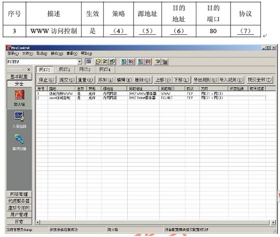The height and width of the screenshot is (237, 280).
Task: Select rule row 2 www访问控制
Action: 151,98
